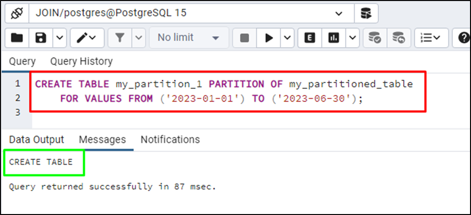The width and height of the screenshot is (471, 215).
Task: Open the JOIN/postgres@PostgreSQL 15 connection dropdown
Action: (191, 13)
